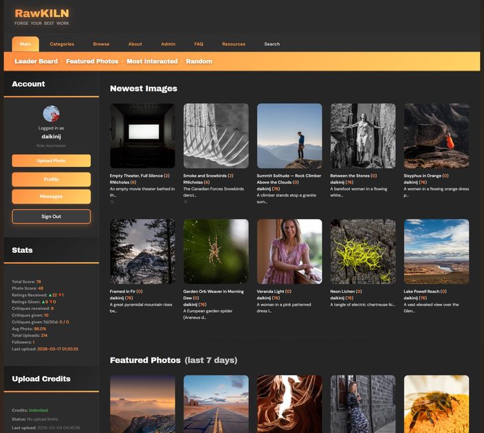The width and height of the screenshot is (484, 433).
Task: Open the About tab
Action: pos(135,44)
